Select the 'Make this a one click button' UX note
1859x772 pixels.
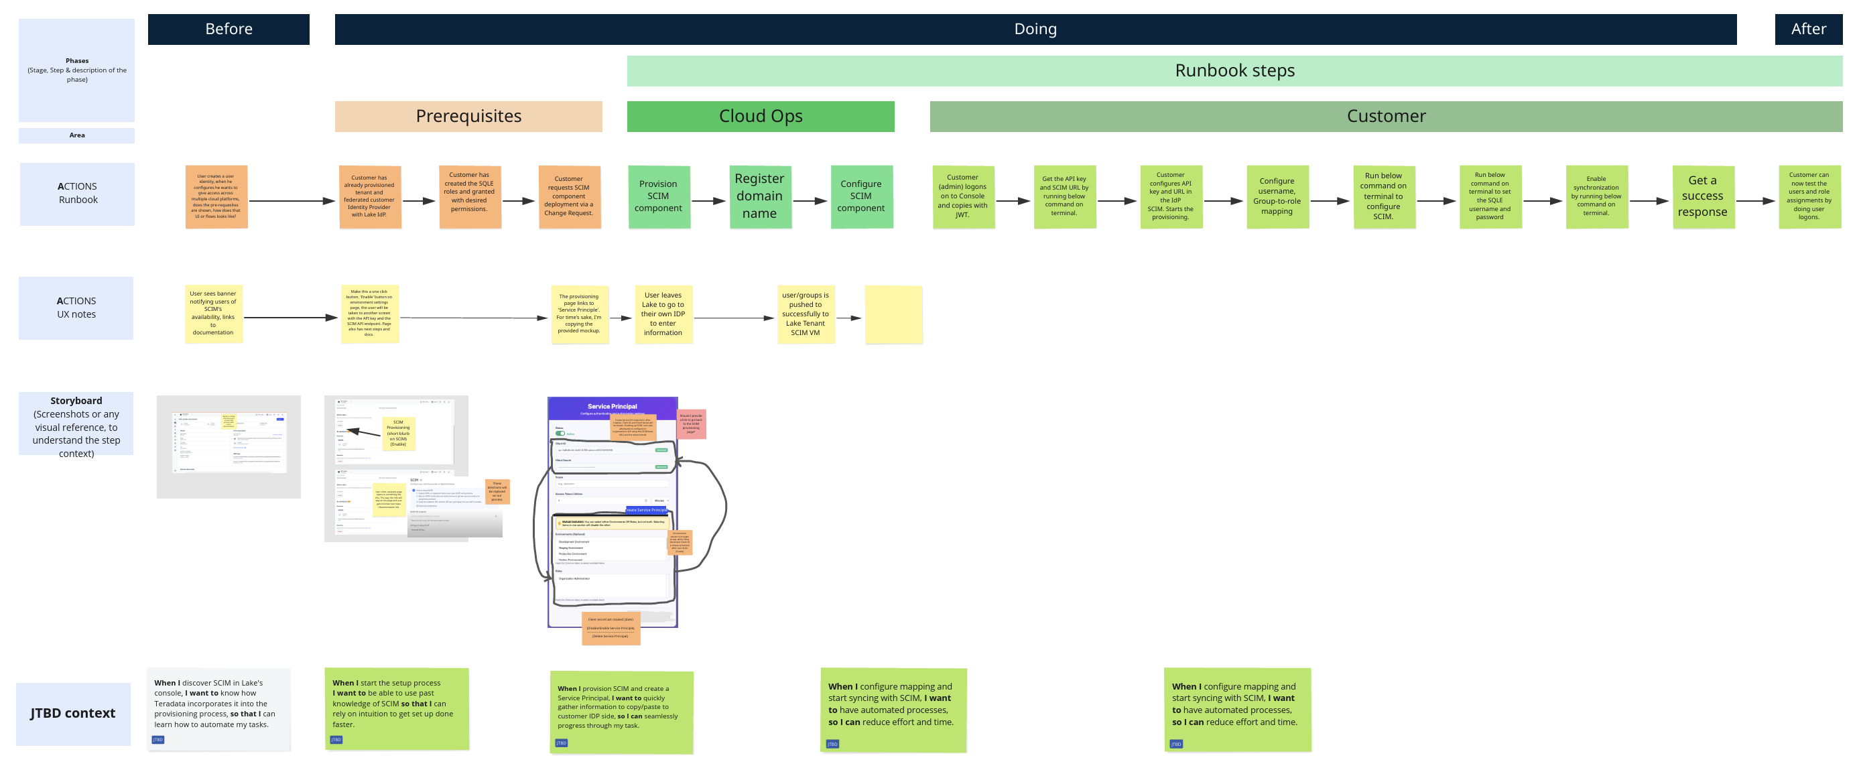(x=369, y=314)
